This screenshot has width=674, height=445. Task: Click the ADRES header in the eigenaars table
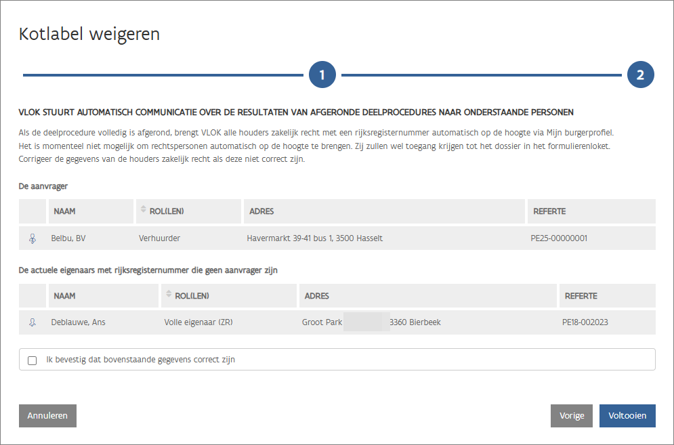click(x=316, y=296)
